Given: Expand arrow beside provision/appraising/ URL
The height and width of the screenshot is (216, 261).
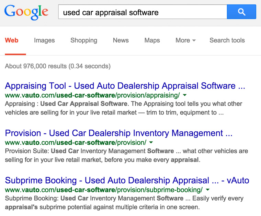Looking at the screenshot, I should 185,95.
